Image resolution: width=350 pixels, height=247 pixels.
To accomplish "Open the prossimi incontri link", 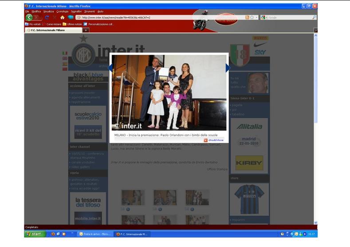I will tap(83, 93).
